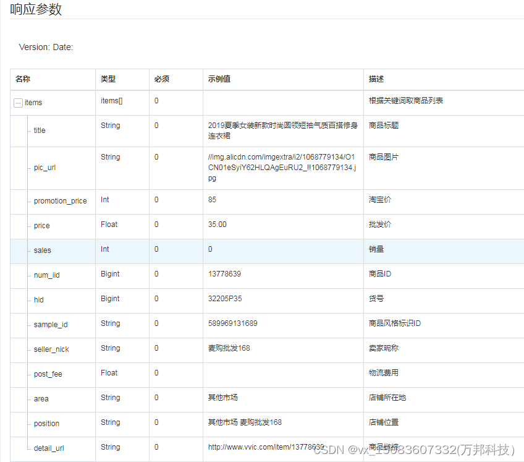Select the 'num_iid' parameter row

(x=267, y=276)
